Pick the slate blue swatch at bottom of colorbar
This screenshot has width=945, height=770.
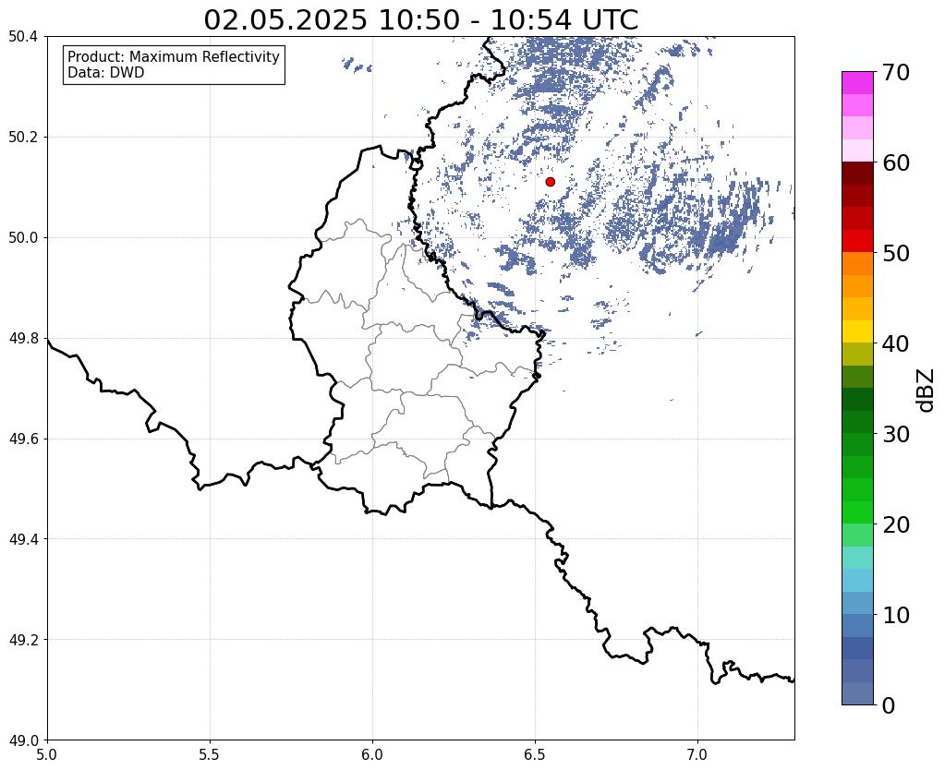pos(857,693)
